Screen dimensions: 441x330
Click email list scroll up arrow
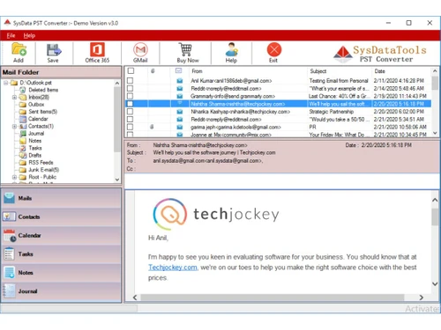click(x=435, y=71)
